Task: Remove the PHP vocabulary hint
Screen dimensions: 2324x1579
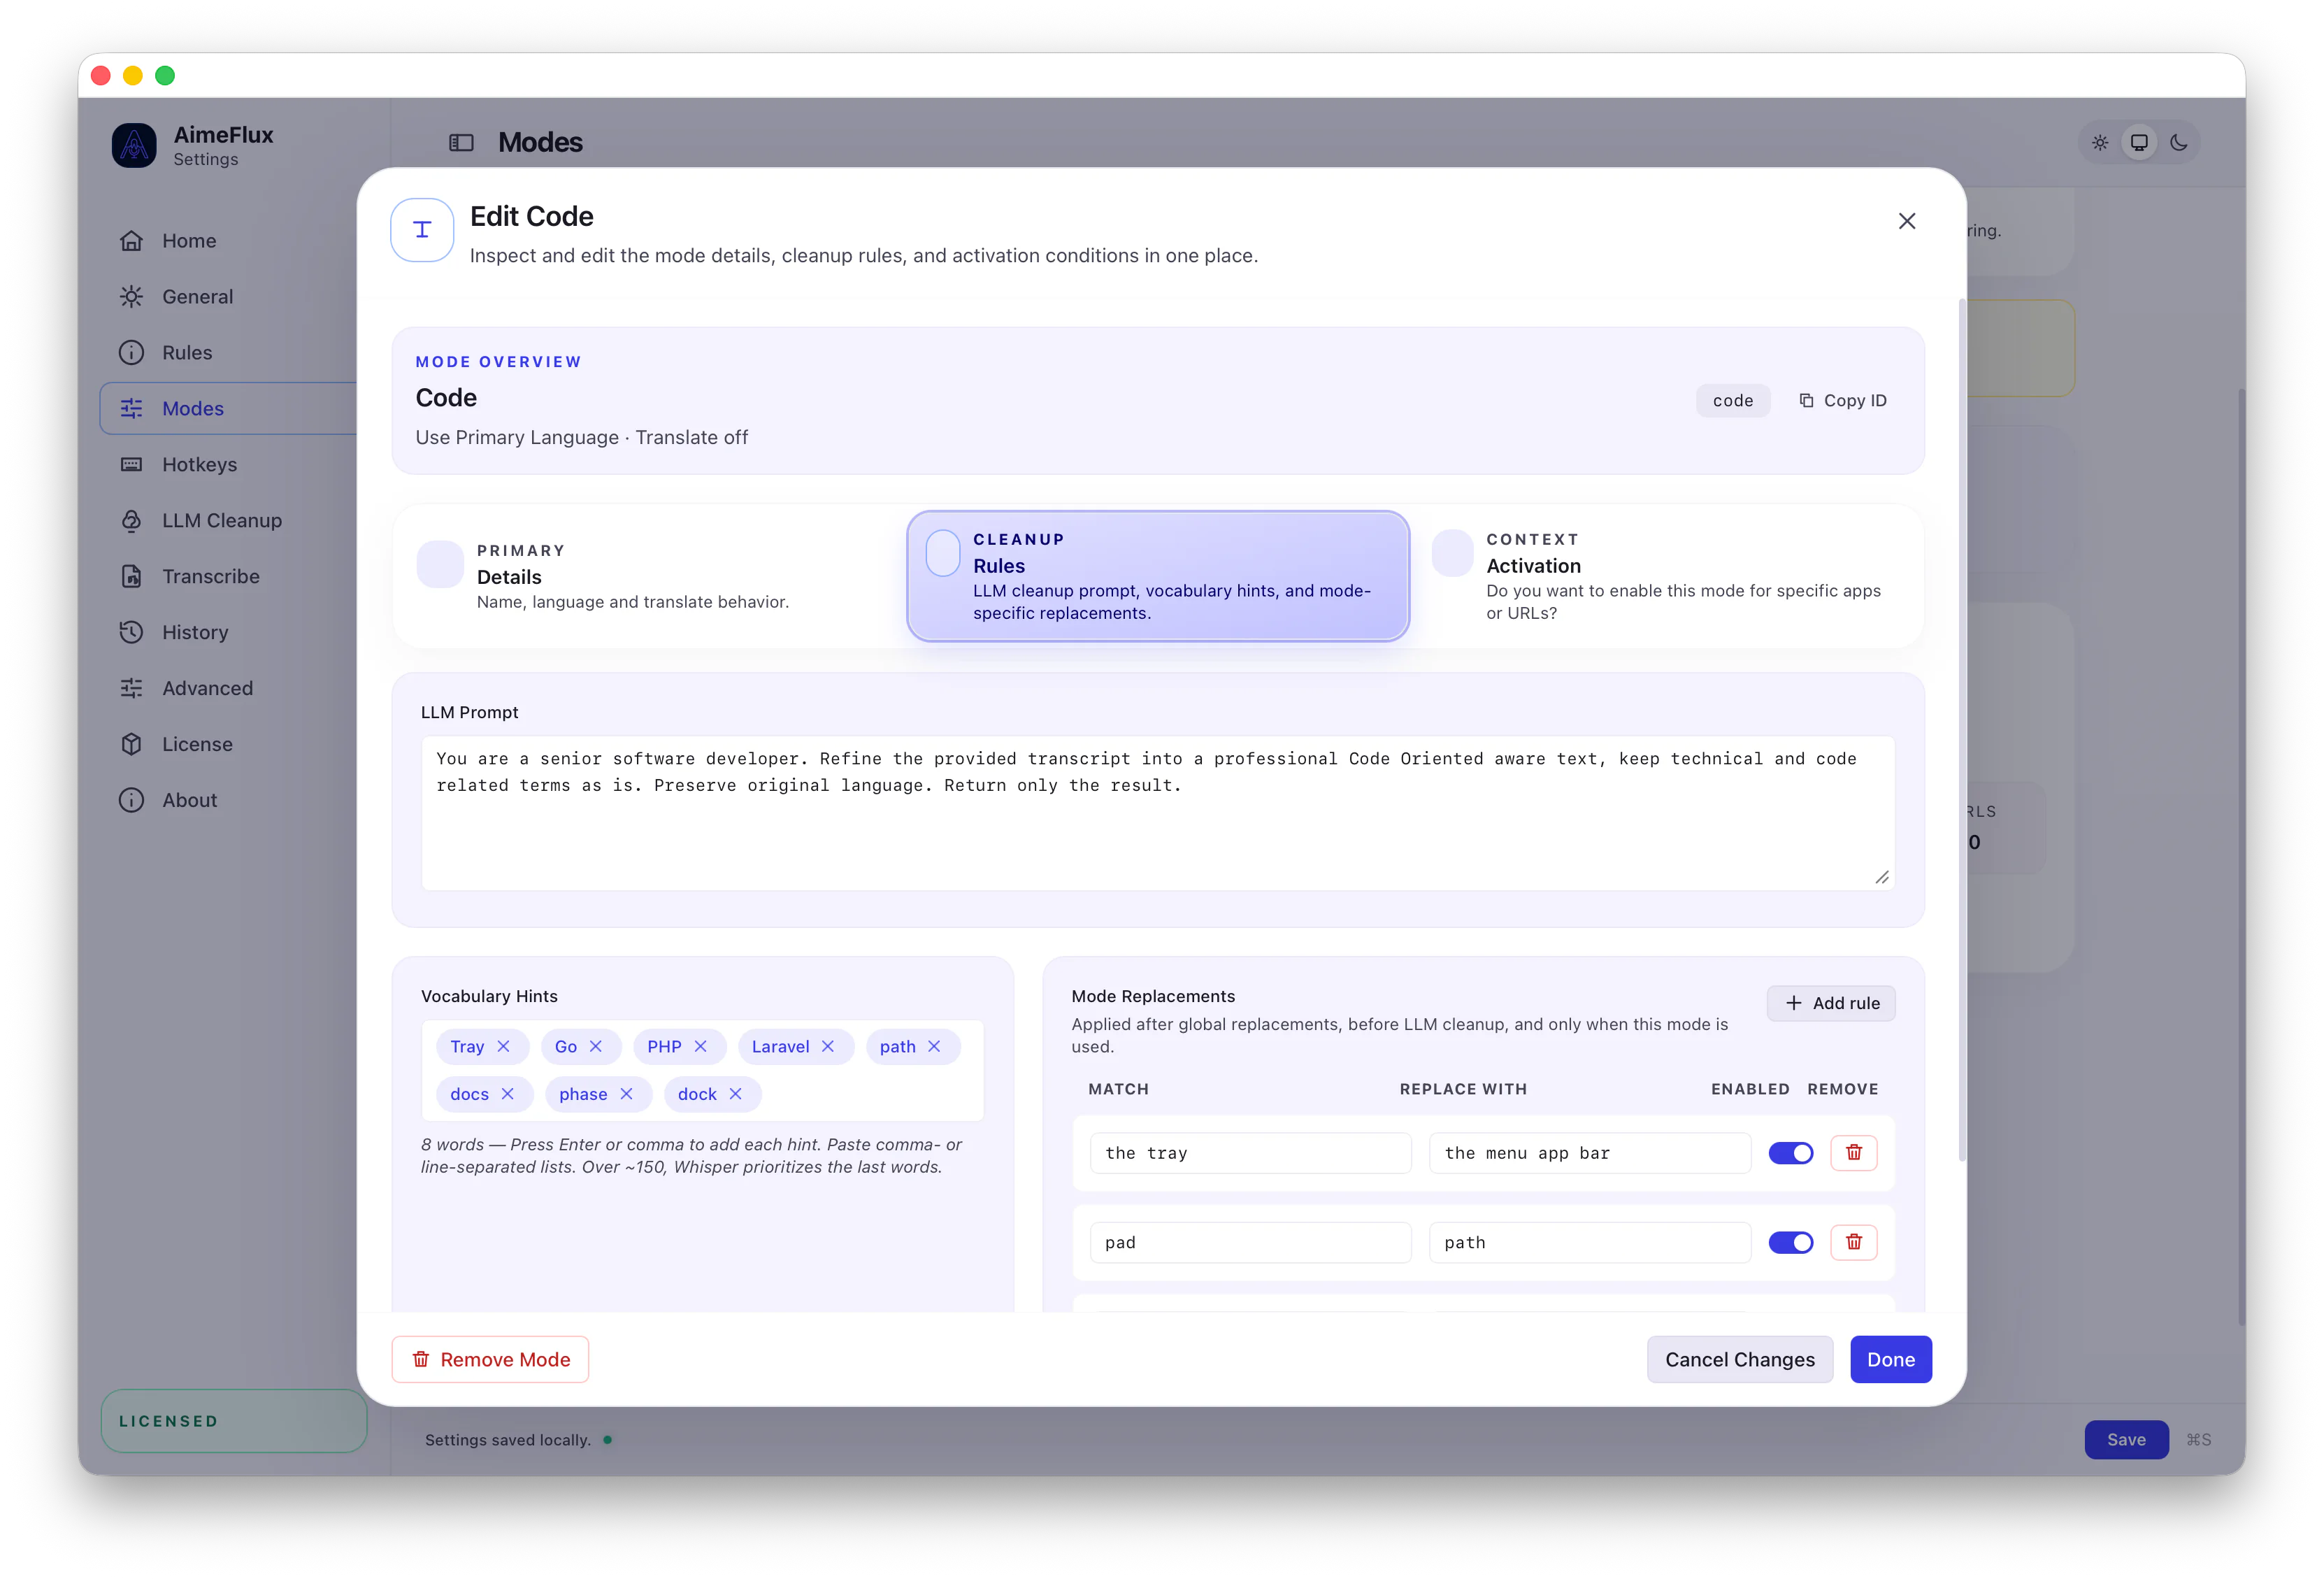Action: [701, 1047]
